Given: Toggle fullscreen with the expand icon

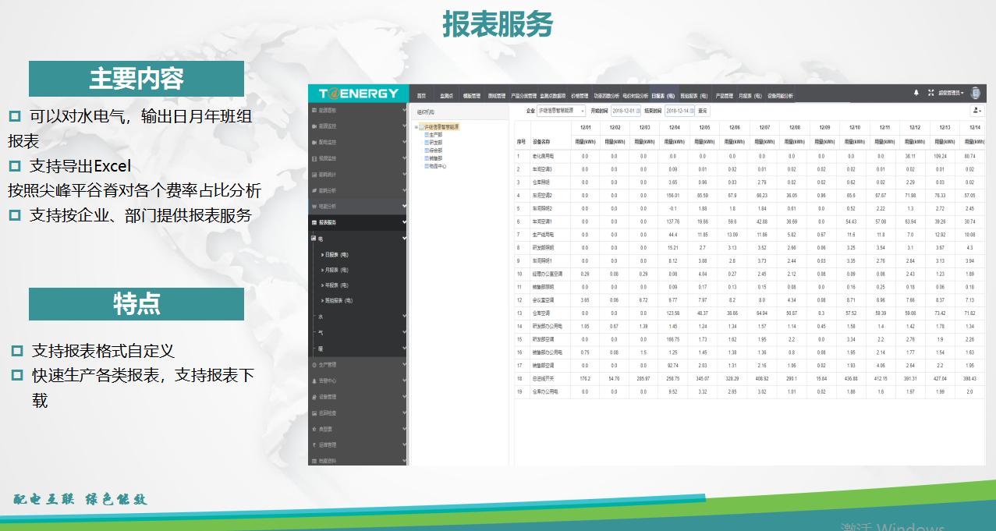Looking at the screenshot, I should (930, 93).
